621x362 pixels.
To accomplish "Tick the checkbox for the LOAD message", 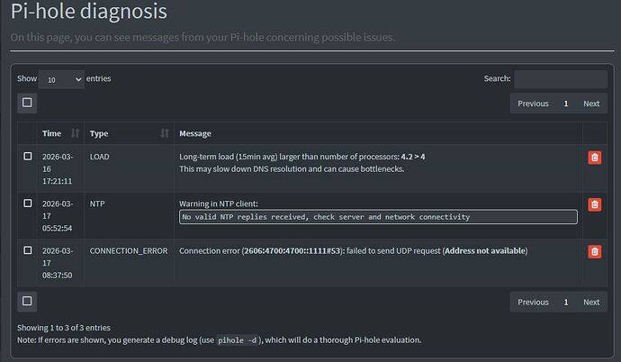I will (x=28, y=157).
